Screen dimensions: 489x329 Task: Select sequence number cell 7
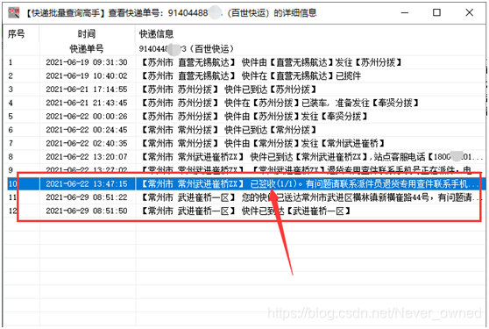pos(11,143)
